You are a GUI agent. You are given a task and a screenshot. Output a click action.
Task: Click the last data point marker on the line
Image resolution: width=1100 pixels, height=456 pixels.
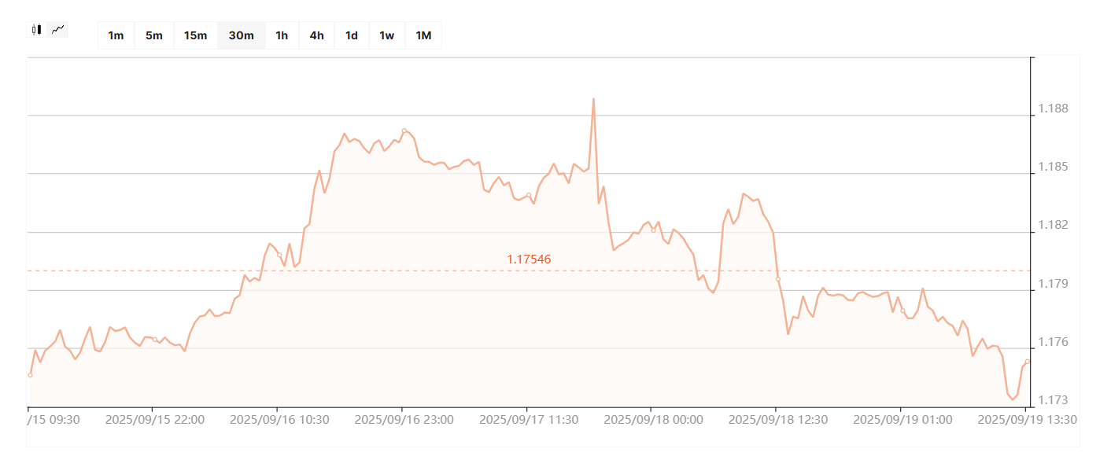tap(1028, 362)
